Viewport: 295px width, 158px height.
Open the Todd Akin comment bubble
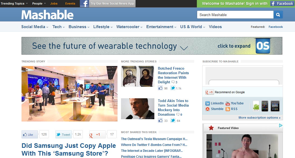[x=178, y=115]
